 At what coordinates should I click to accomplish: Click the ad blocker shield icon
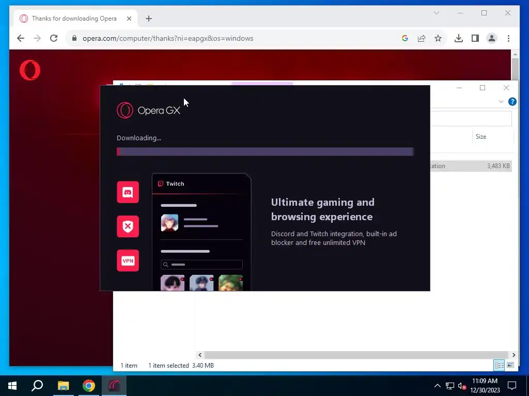click(128, 226)
